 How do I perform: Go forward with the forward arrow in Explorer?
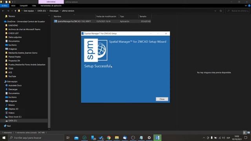8,11
